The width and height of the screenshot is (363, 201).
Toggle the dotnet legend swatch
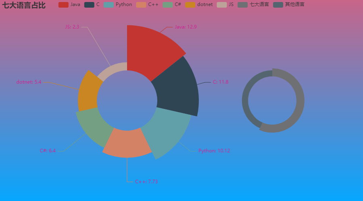[x=190, y=4]
